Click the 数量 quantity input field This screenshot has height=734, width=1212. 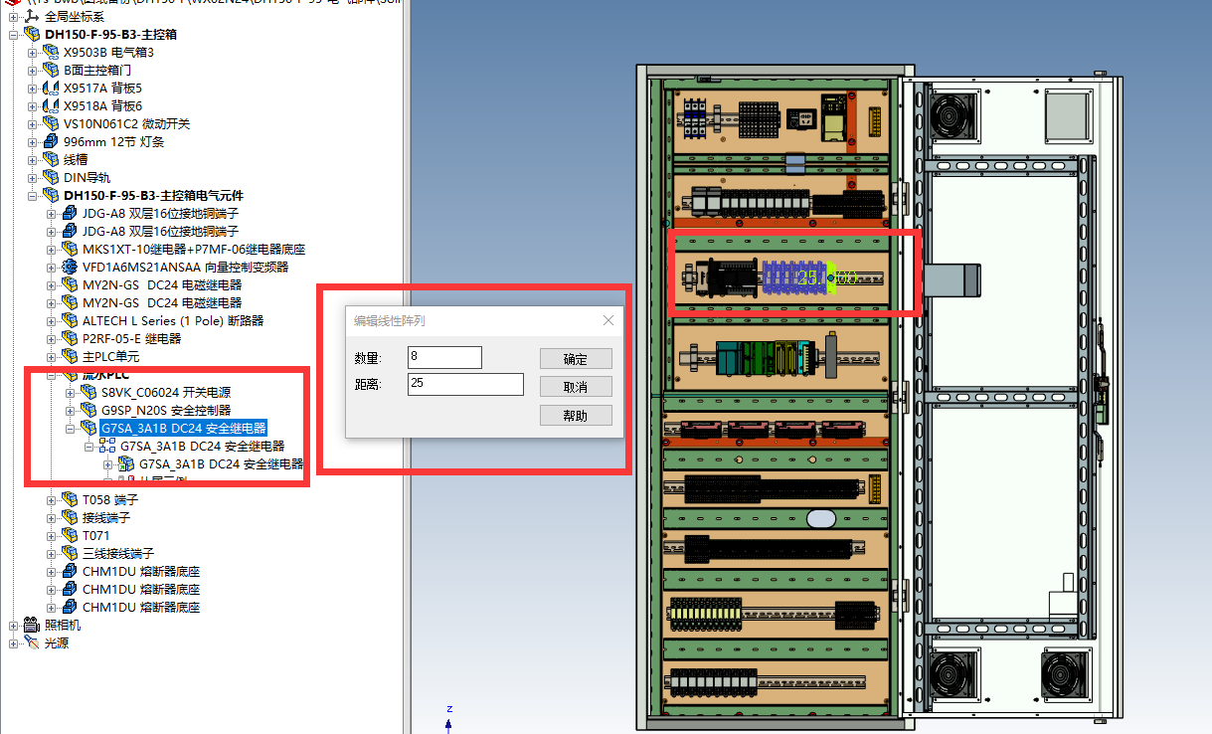[444, 358]
